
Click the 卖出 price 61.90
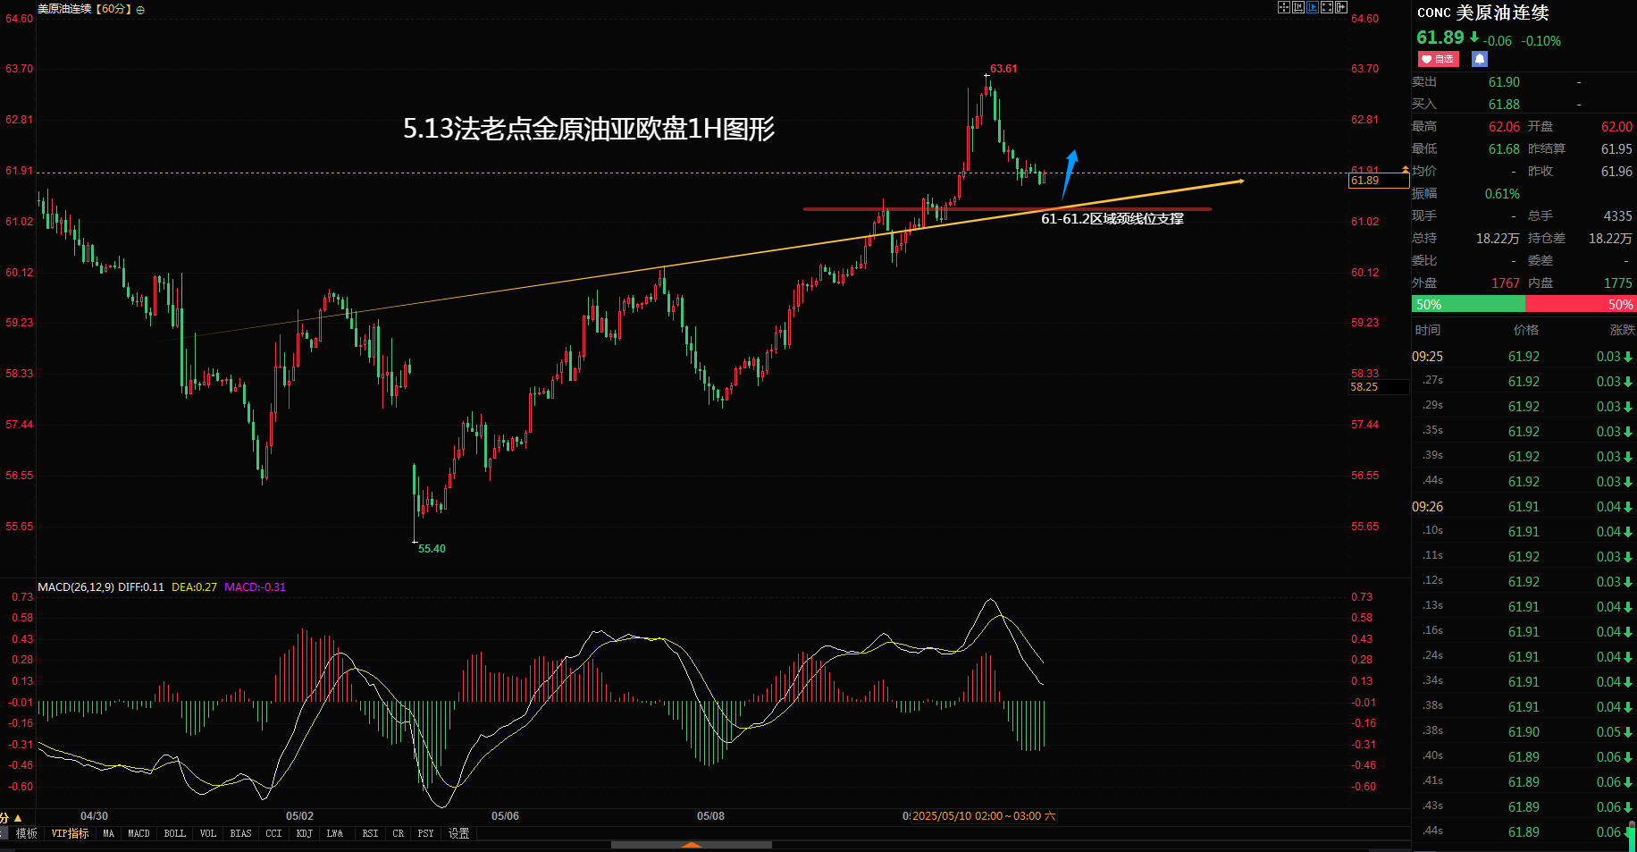coord(1504,82)
